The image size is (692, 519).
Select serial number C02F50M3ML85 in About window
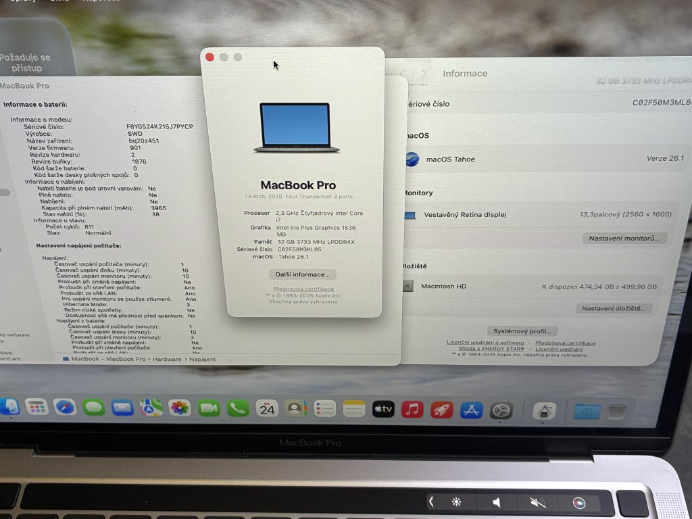tap(299, 249)
